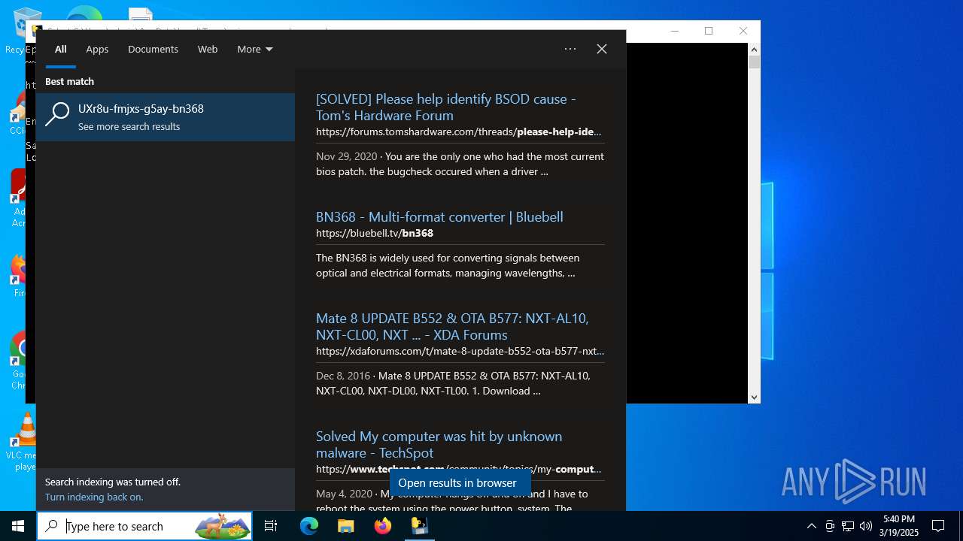Open network status tray icon

[x=848, y=526]
